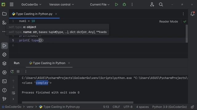
Task: Toggle Reader Mode in the editor
Action: pyautogui.click(x=168, y=21)
